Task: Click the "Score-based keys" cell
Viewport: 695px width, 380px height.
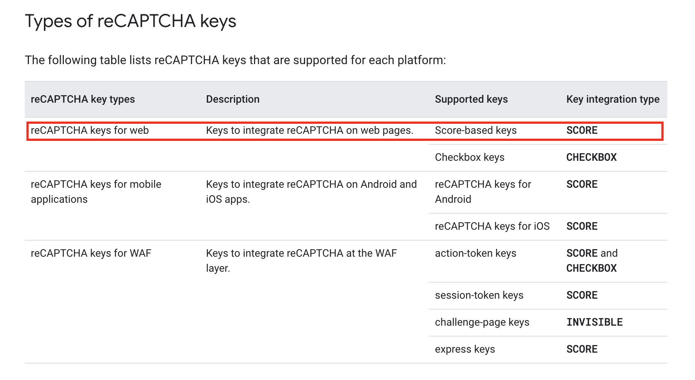Action: click(x=475, y=130)
